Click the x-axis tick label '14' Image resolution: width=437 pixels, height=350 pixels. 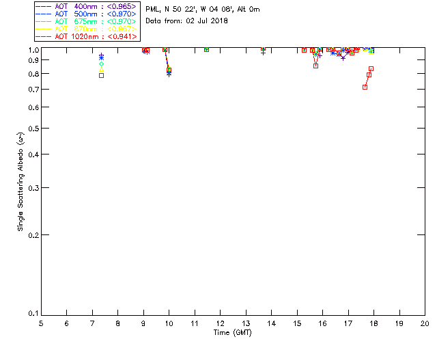[x=272, y=323]
